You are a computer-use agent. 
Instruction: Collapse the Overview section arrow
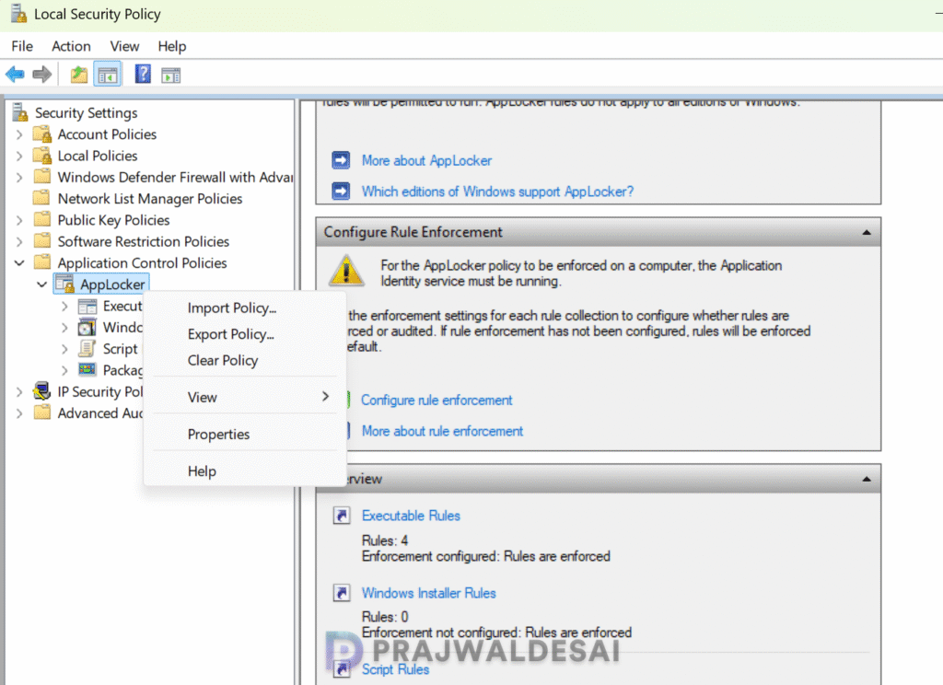click(866, 479)
